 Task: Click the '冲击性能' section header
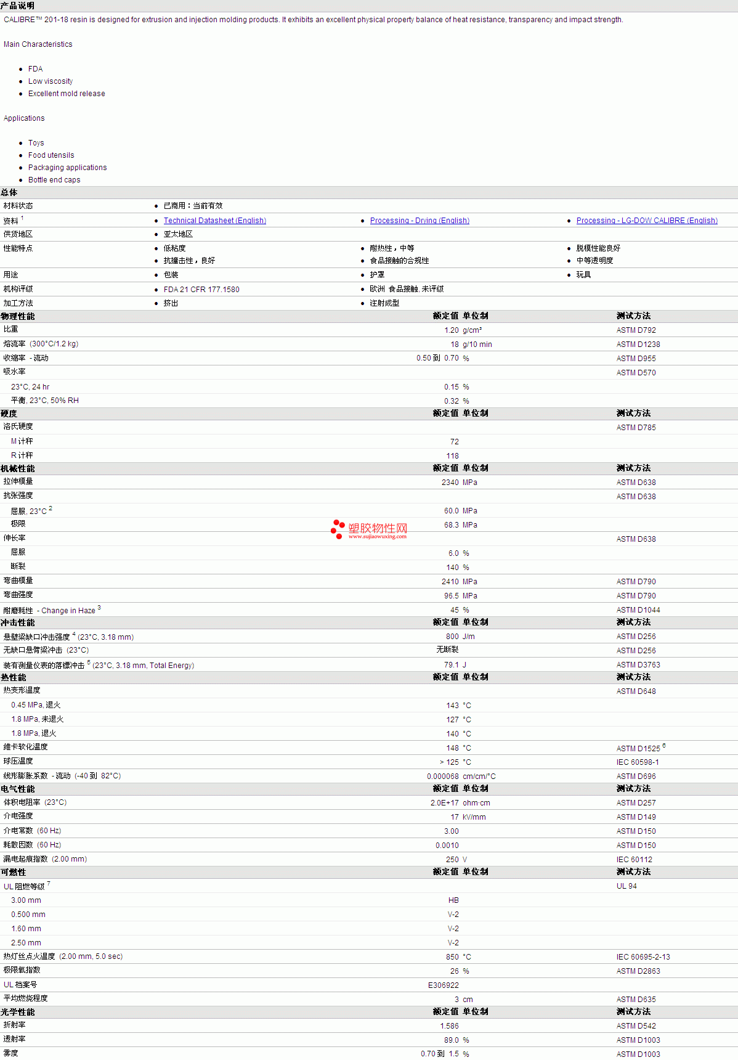18,622
